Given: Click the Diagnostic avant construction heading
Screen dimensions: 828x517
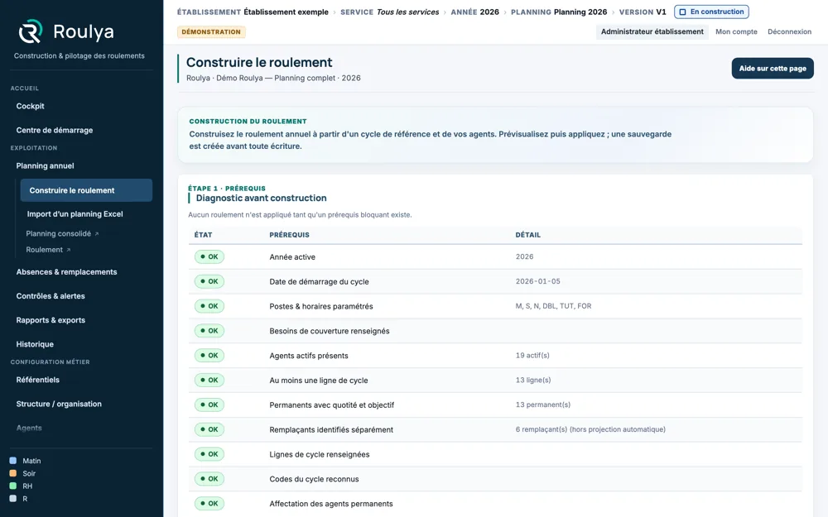Looking at the screenshot, I should [261, 199].
